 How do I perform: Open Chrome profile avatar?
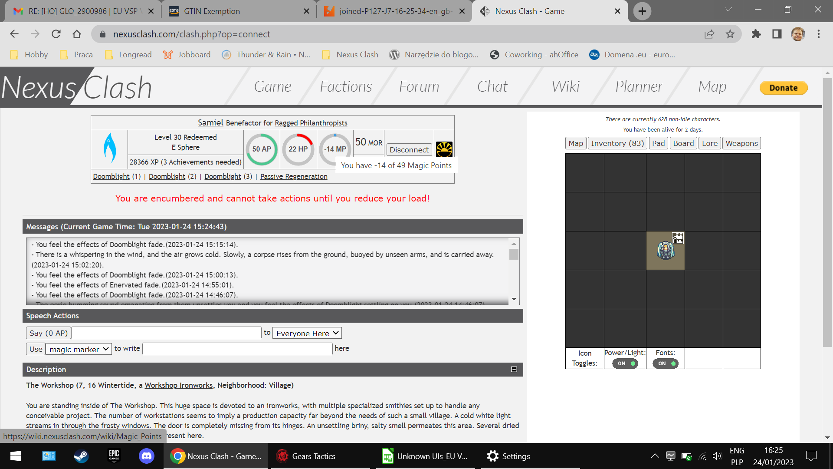click(798, 34)
